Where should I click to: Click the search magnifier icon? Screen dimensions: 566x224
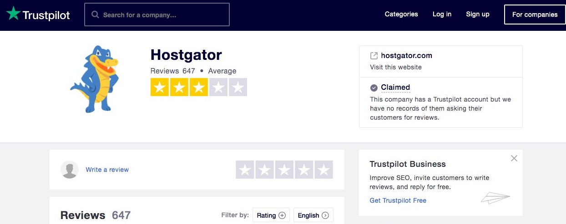(x=95, y=15)
